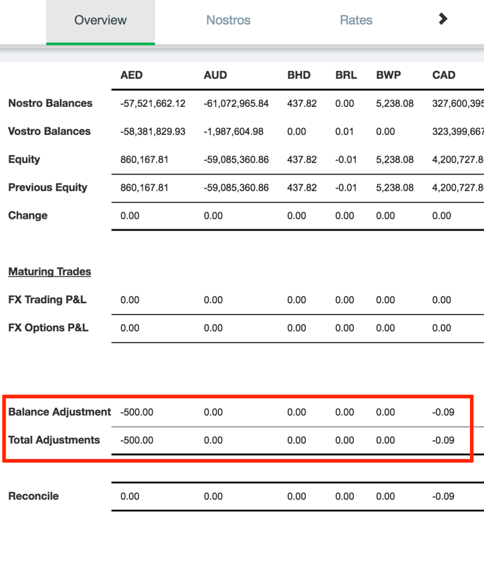Switch to the Overview tab
484x564 pixels.
point(101,20)
